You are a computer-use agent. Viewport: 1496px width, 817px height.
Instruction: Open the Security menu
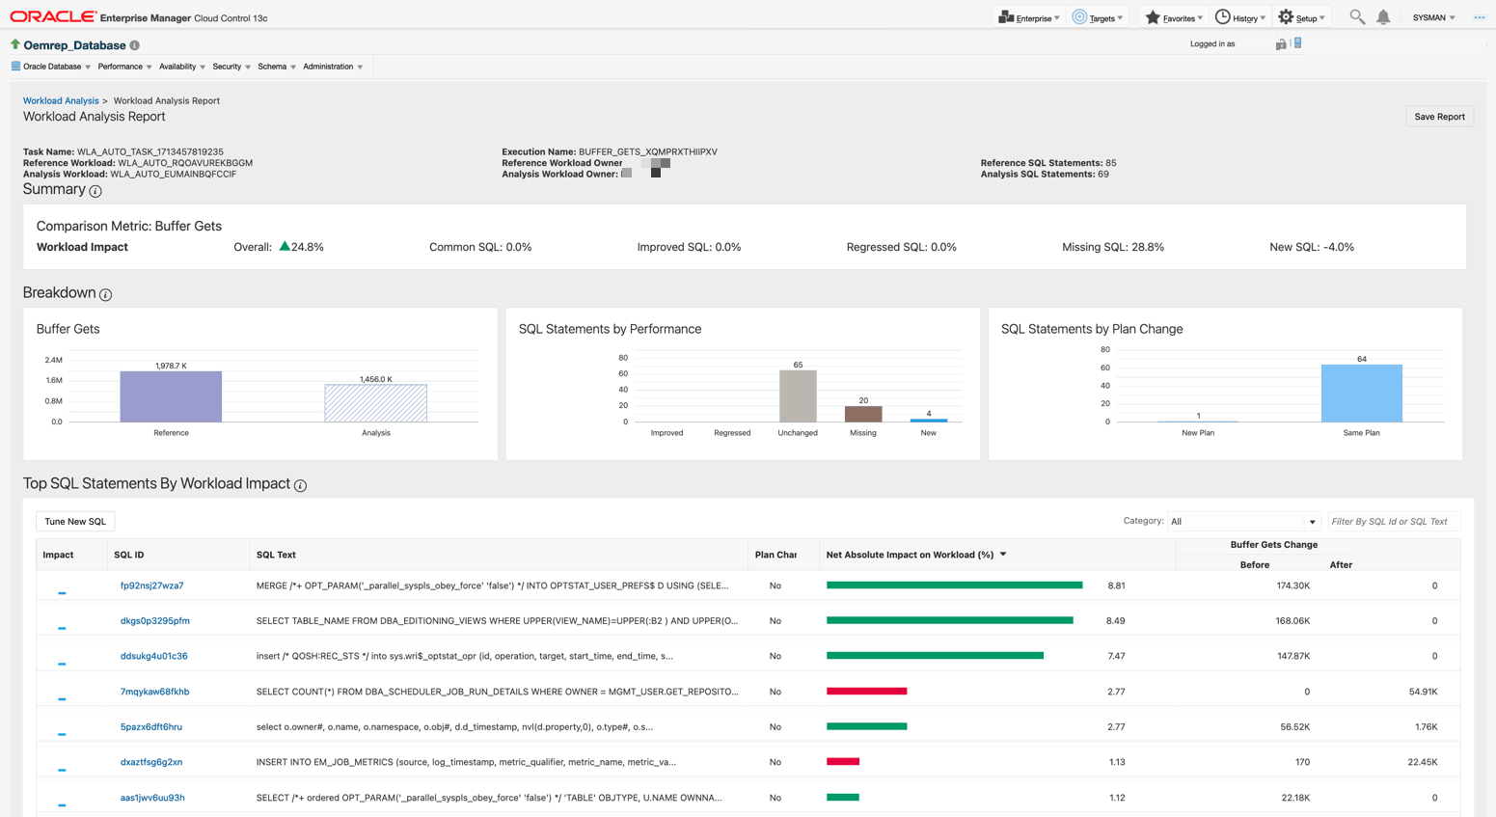pyautogui.click(x=231, y=67)
